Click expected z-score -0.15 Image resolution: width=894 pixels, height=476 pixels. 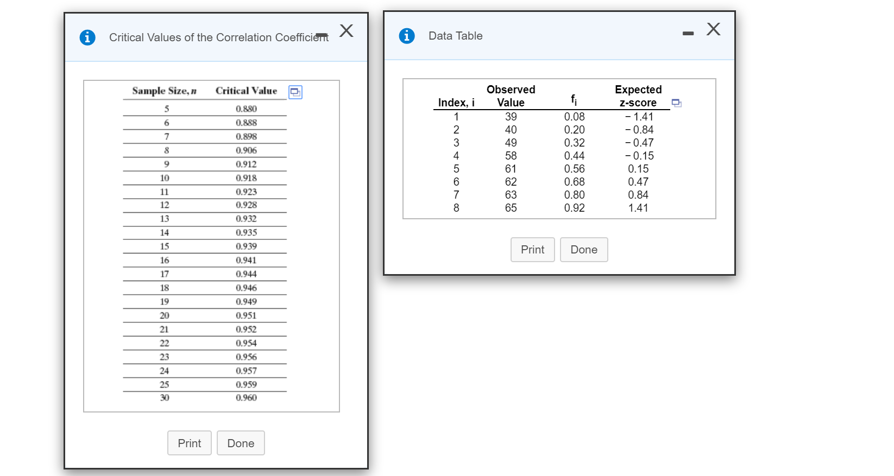[x=639, y=156]
